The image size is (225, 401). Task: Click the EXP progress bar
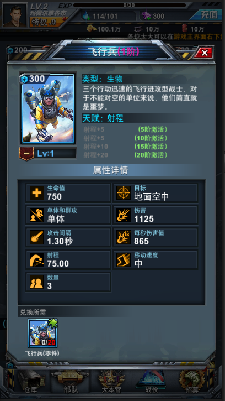tap(130, 5)
